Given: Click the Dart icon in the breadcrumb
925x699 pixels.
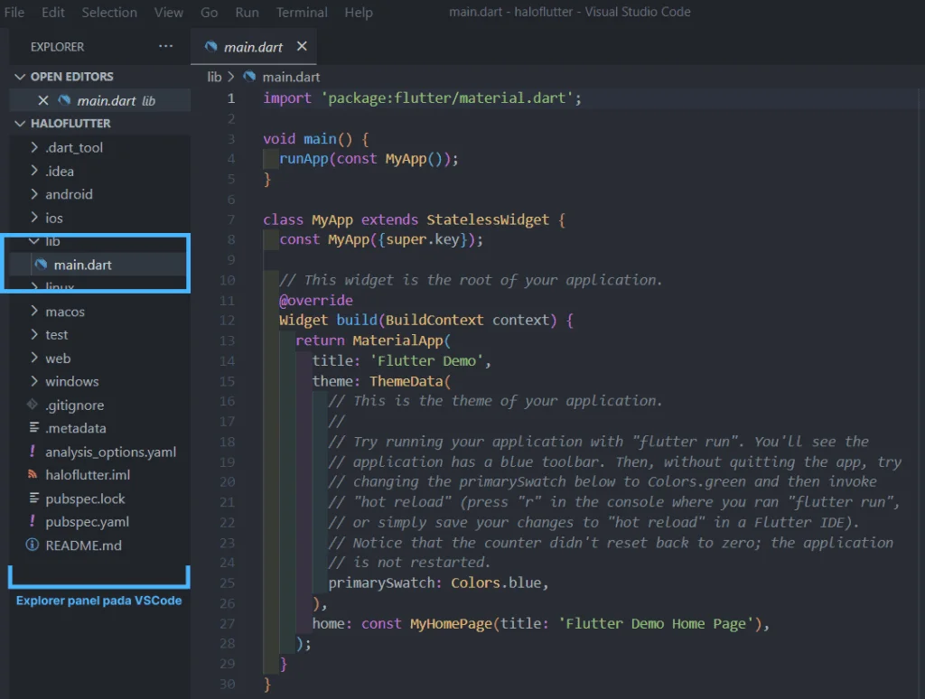Looking at the screenshot, I should (x=249, y=77).
